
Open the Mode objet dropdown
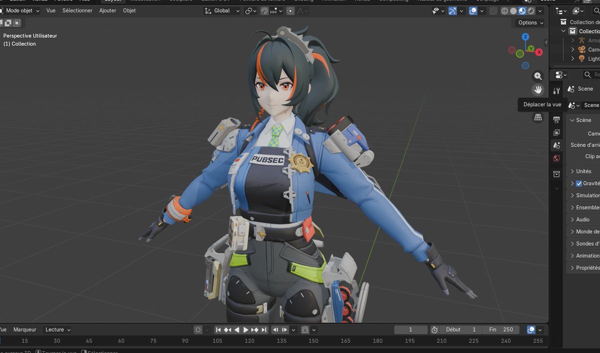[x=19, y=10]
